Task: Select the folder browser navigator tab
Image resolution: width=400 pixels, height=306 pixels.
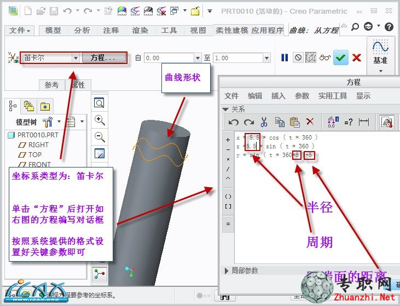Action: point(29,106)
